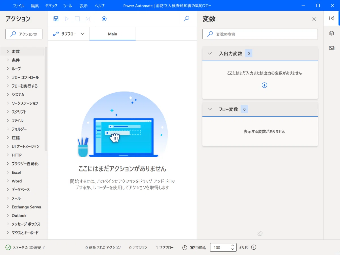Open the デバッグ menu
Image resolution: width=340 pixels, height=255 pixels.
51,6
